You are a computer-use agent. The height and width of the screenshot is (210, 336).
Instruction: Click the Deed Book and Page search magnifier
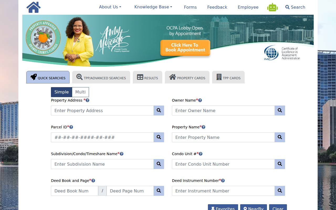pyautogui.click(x=159, y=191)
